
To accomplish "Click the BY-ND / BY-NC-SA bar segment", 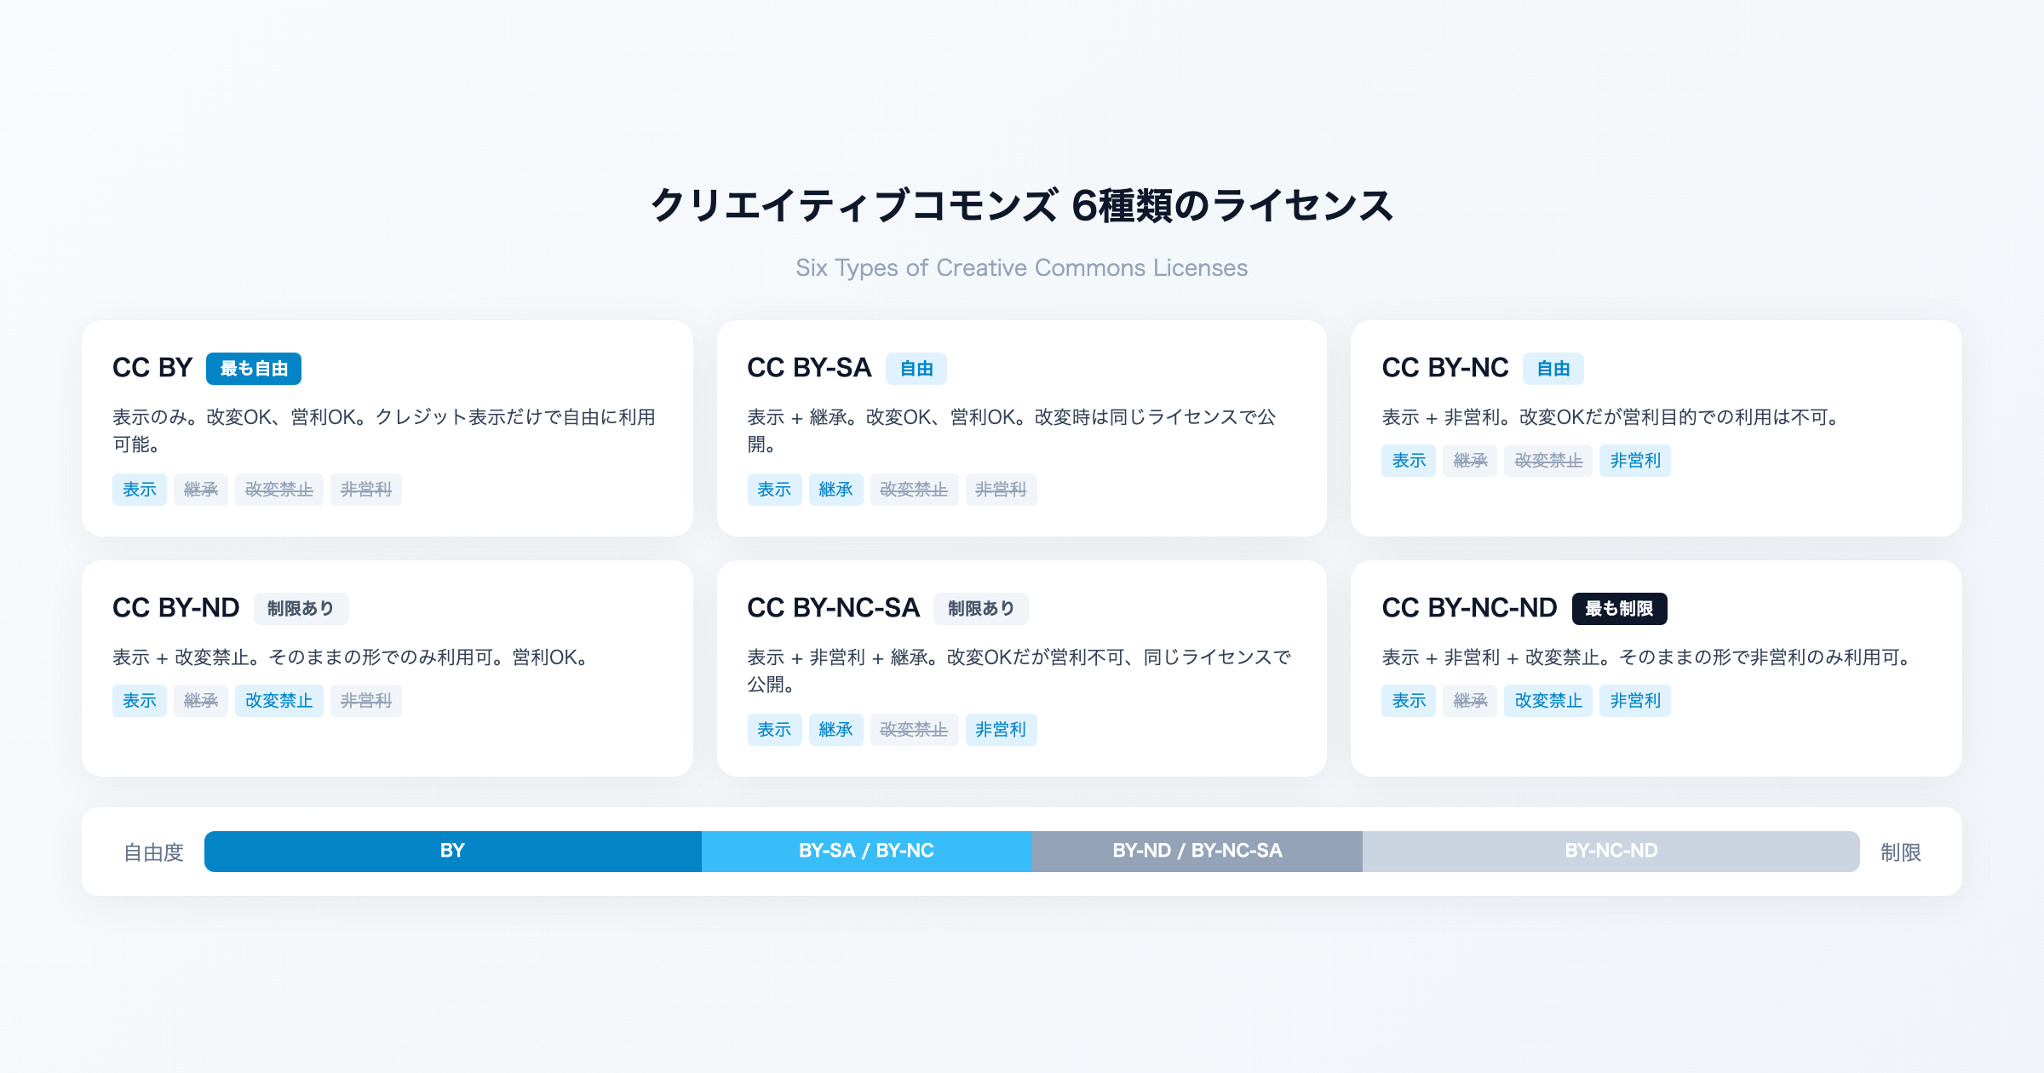I will tap(1197, 852).
